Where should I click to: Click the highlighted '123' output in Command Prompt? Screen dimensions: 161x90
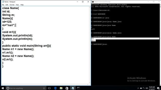tap(92, 38)
